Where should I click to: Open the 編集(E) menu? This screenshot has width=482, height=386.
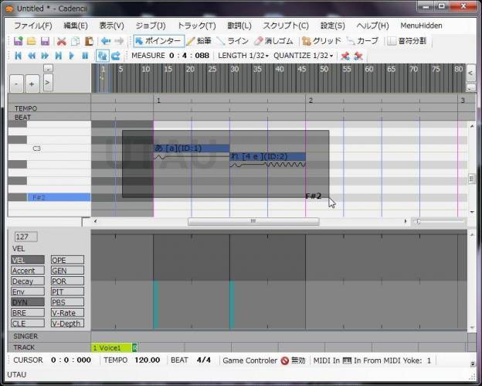(x=76, y=26)
